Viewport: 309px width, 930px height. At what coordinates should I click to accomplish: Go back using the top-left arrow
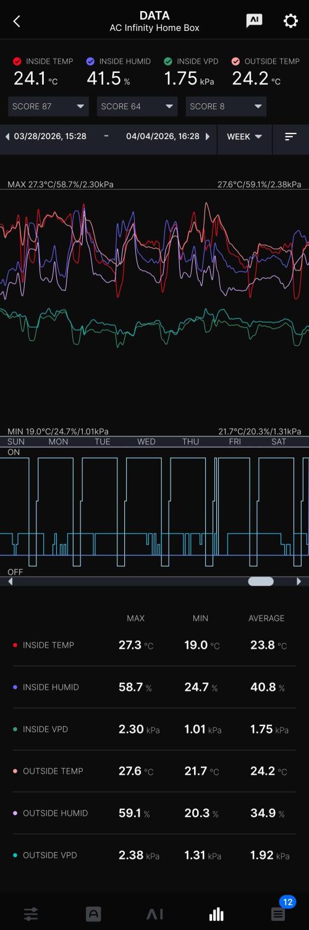pyautogui.click(x=17, y=21)
